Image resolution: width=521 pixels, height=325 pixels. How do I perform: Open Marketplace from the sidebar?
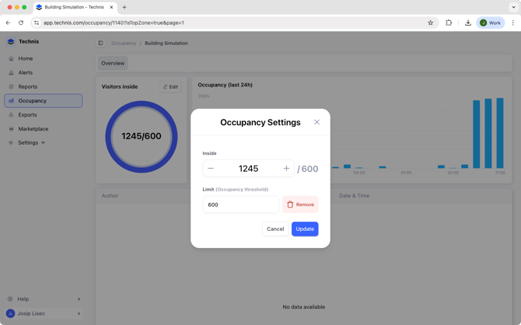(33, 128)
